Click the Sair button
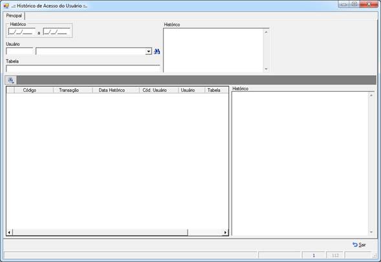Viewport: 381px width, 262px height. 359,245
